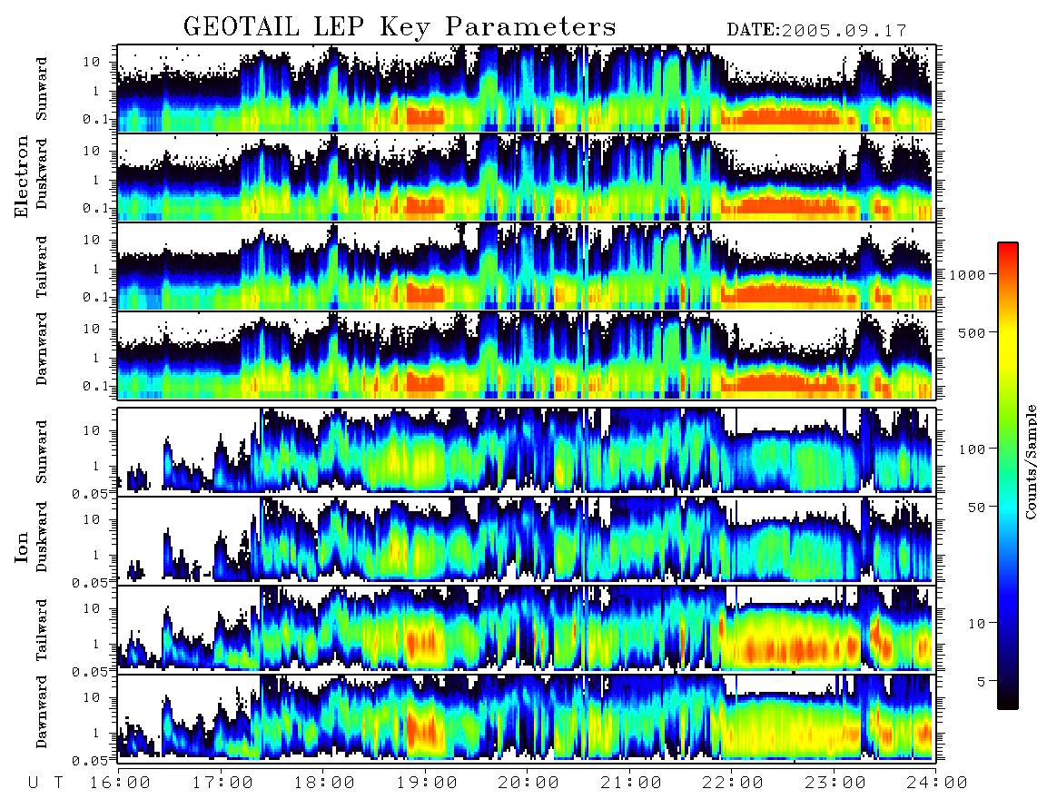Viewport: 1037px width, 799px height.
Task: Click the Ion Tailward spectrogram panel
Action: pyautogui.click(x=527, y=630)
